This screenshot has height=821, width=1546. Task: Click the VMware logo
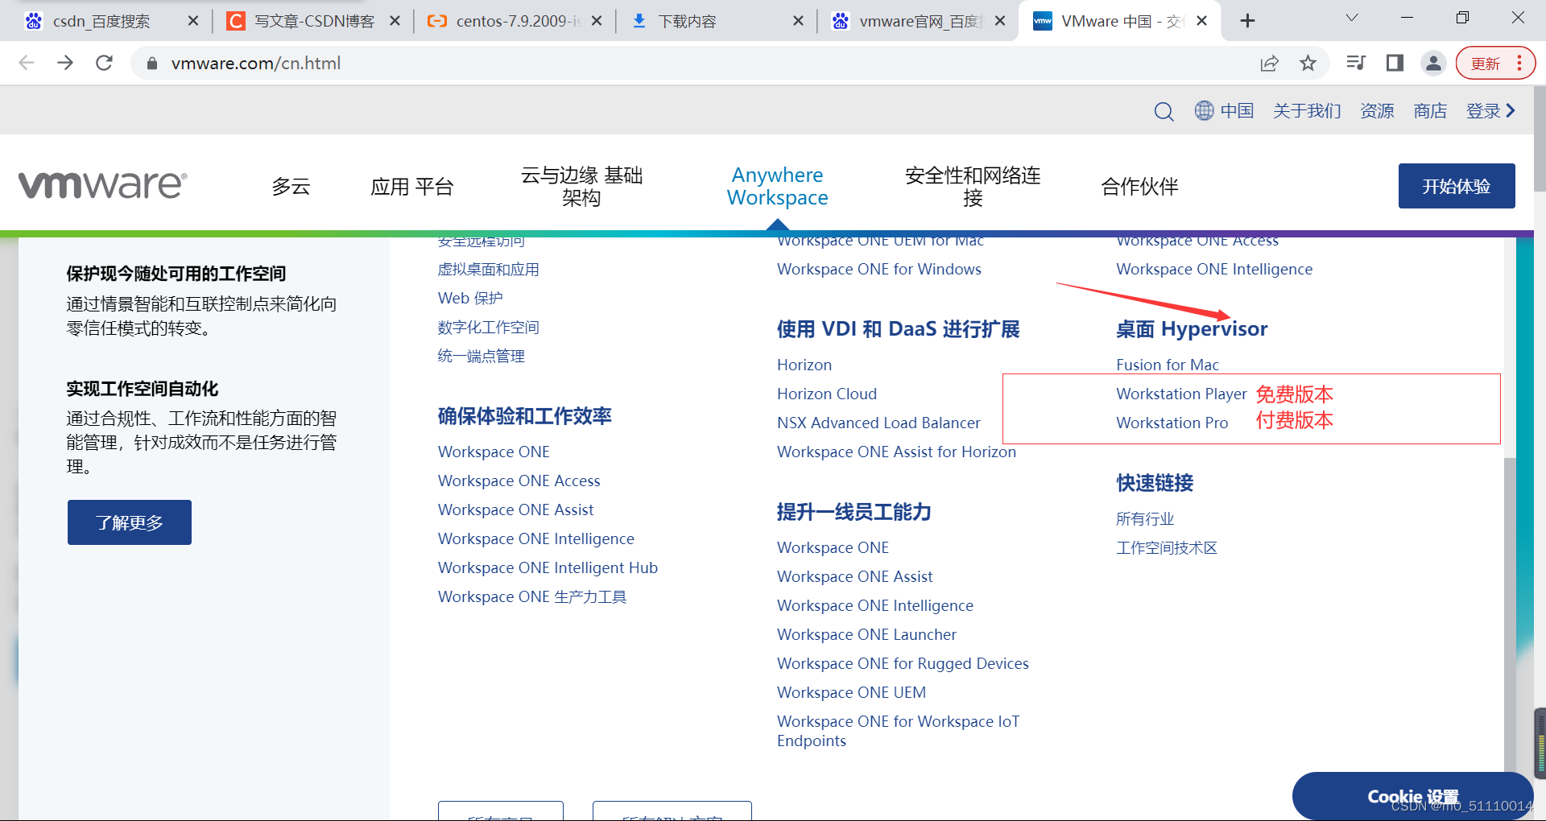tap(101, 184)
